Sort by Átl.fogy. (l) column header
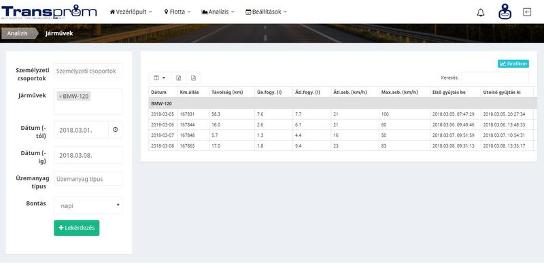This screenshot has height=268, width=544. pos(311,93)
